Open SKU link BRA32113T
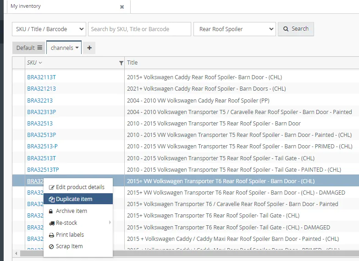The width and height of the screenshot is (359, 261). (41, 77)
